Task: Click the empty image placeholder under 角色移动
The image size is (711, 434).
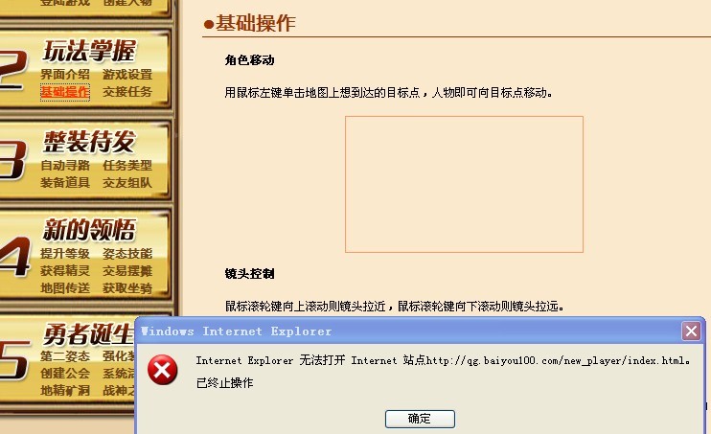Action: [464, 184]
